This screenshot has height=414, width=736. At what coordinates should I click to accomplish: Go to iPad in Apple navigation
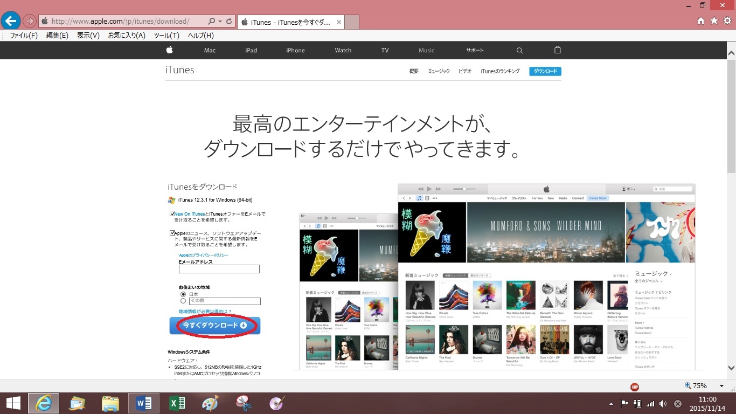[x=251, y=50]
